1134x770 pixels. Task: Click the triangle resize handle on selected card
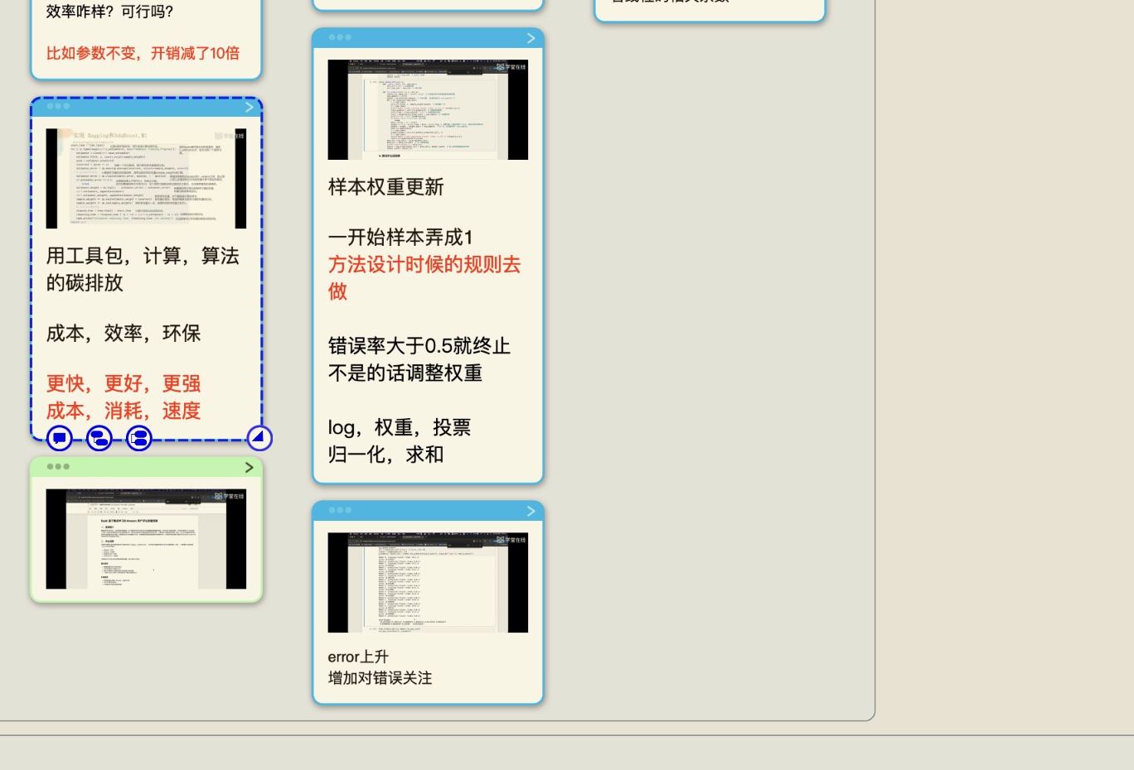[259, 437]
